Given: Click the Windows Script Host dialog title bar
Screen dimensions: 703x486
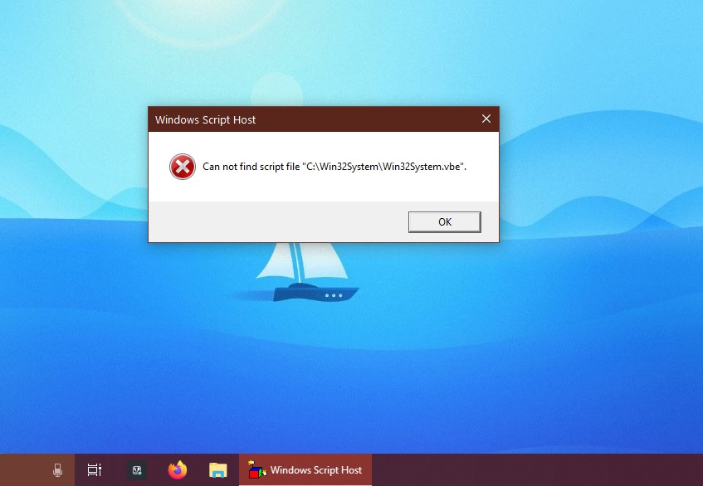Looking at the screenshot, I should pyautogui.click(x=323, y=119).
